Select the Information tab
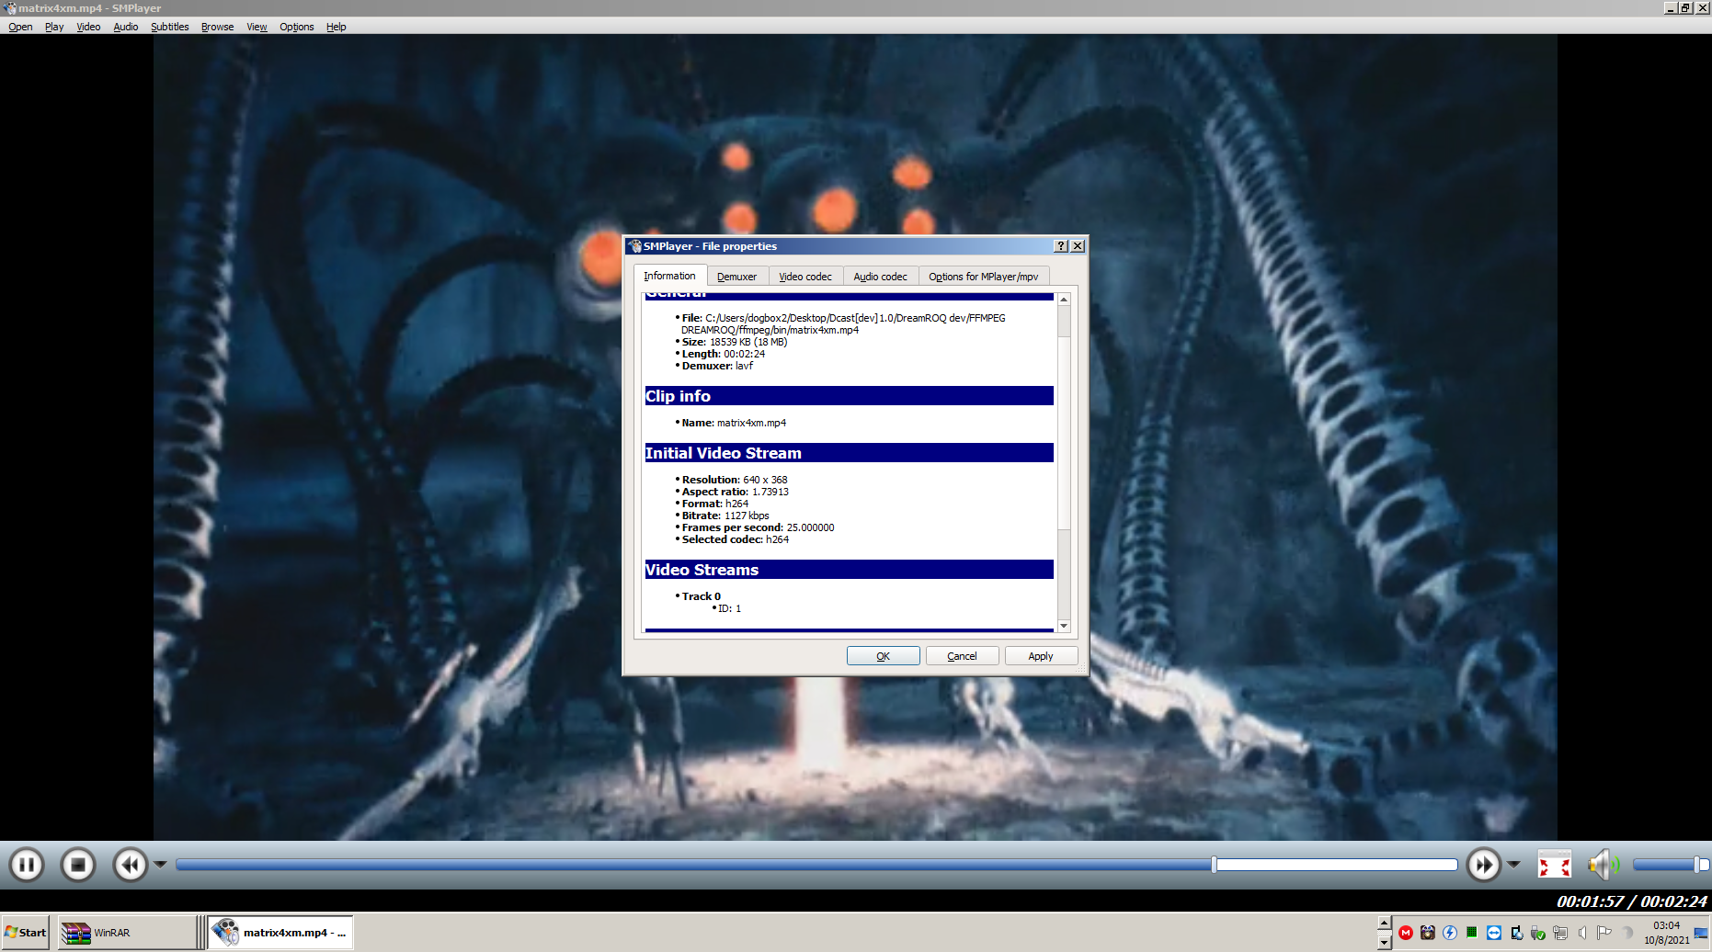The width and height of the screenshot is (1712, 952). (669, 276)
